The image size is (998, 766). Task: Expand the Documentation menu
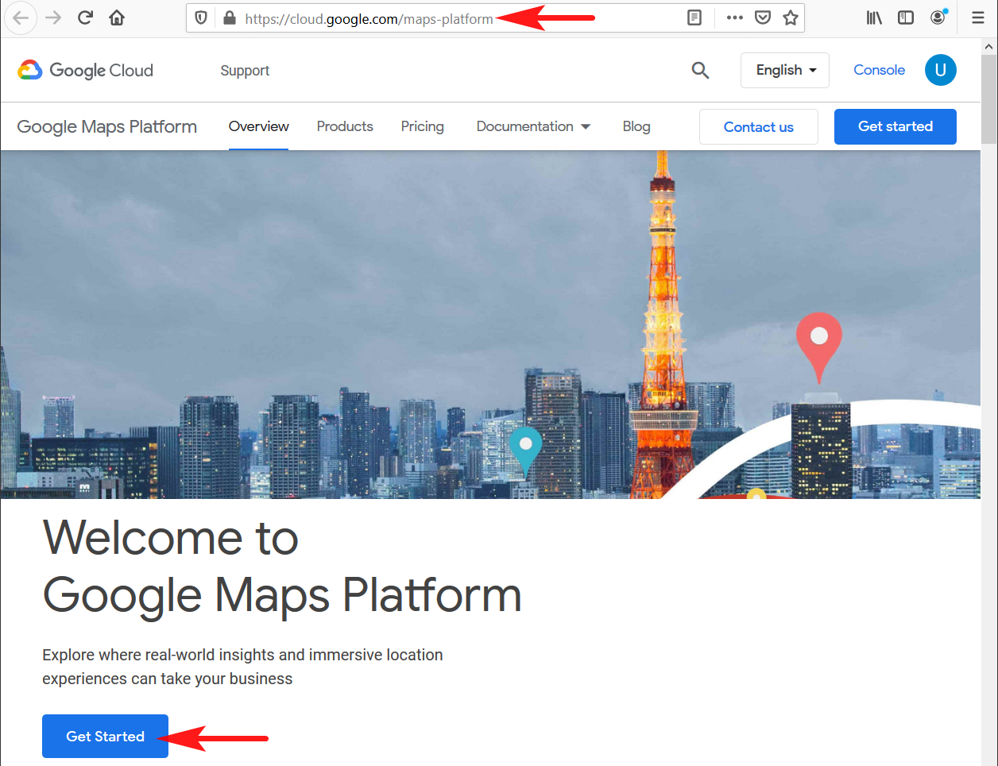[x=533, y=126]
